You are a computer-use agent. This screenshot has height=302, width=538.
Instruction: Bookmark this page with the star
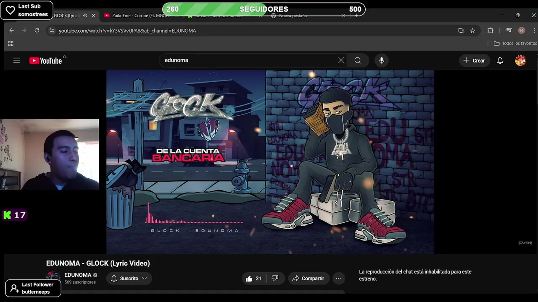(472, 31)
